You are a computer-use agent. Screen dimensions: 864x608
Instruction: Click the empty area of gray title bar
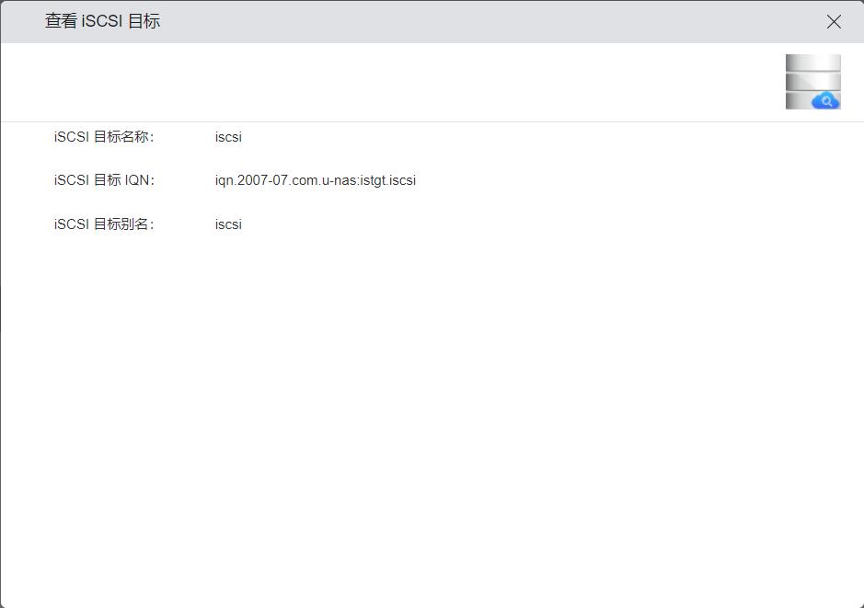(478, 22)
